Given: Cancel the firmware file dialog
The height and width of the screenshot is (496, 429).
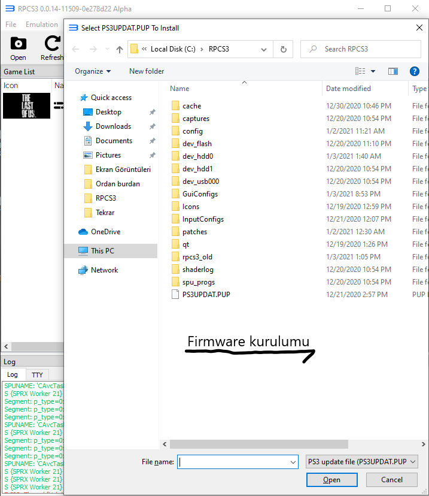Looking at the screenshot, I should point(392,480).
